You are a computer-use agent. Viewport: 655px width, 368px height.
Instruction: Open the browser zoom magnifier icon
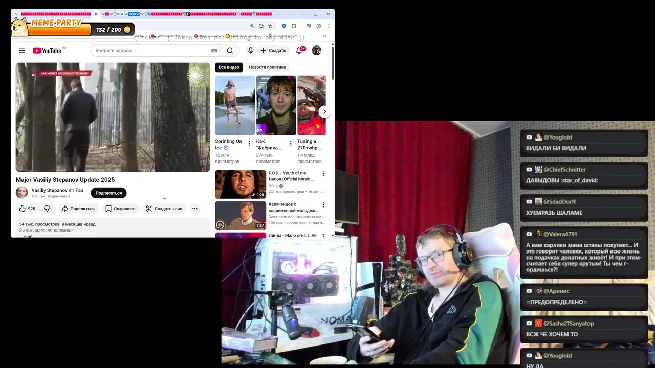pos(252,26)
